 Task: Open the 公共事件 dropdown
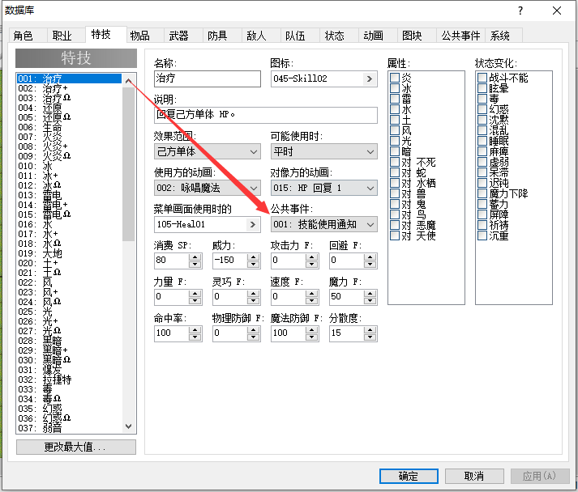click(x=324, y=224)
